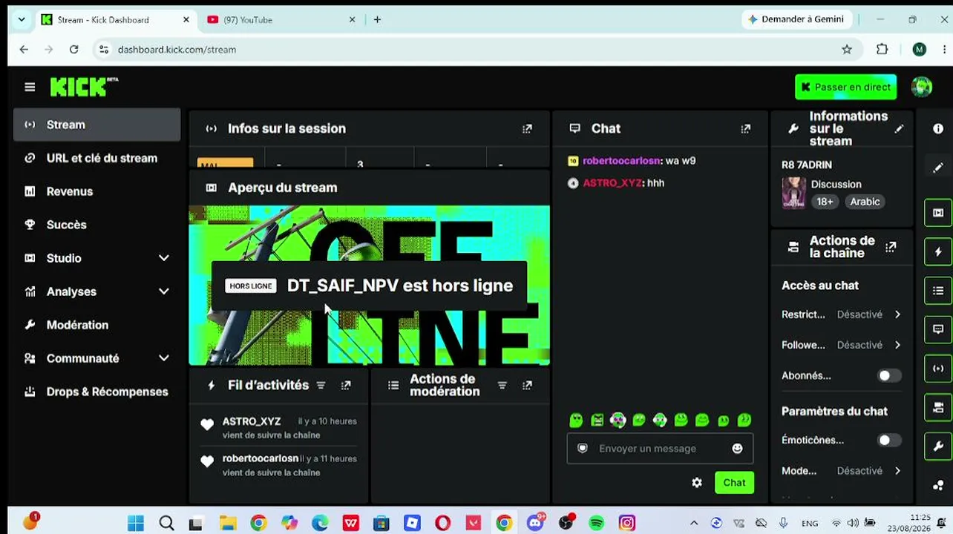Send the message with the green Chat button
Image resolution: width=953 pixels, height=534 pixels.
pos(734,483)
